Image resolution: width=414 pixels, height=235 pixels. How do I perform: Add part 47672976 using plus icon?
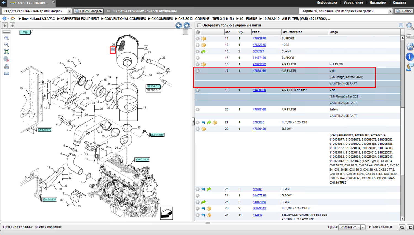[198, 39]
